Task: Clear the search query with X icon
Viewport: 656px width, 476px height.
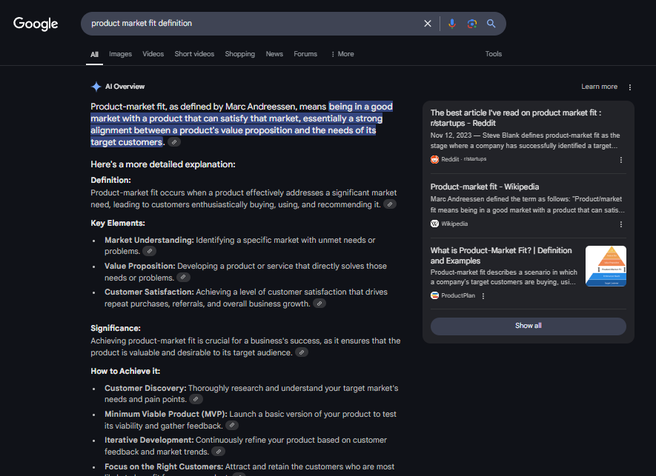Action: tap(428, 24)
